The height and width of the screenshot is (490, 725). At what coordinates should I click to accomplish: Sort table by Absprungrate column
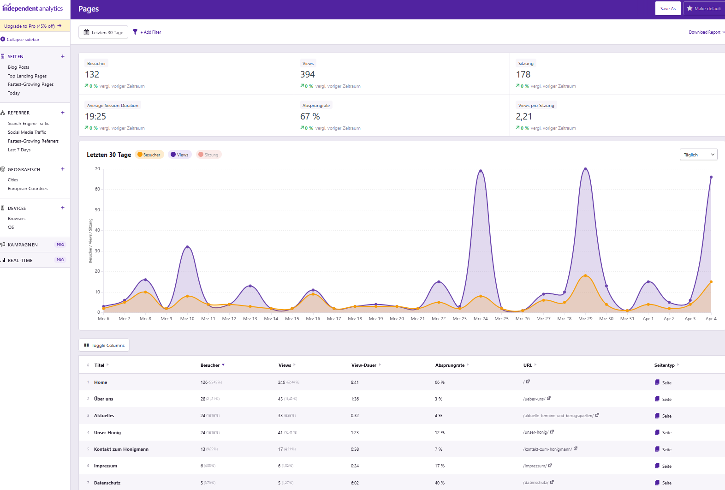click(452, 365)
